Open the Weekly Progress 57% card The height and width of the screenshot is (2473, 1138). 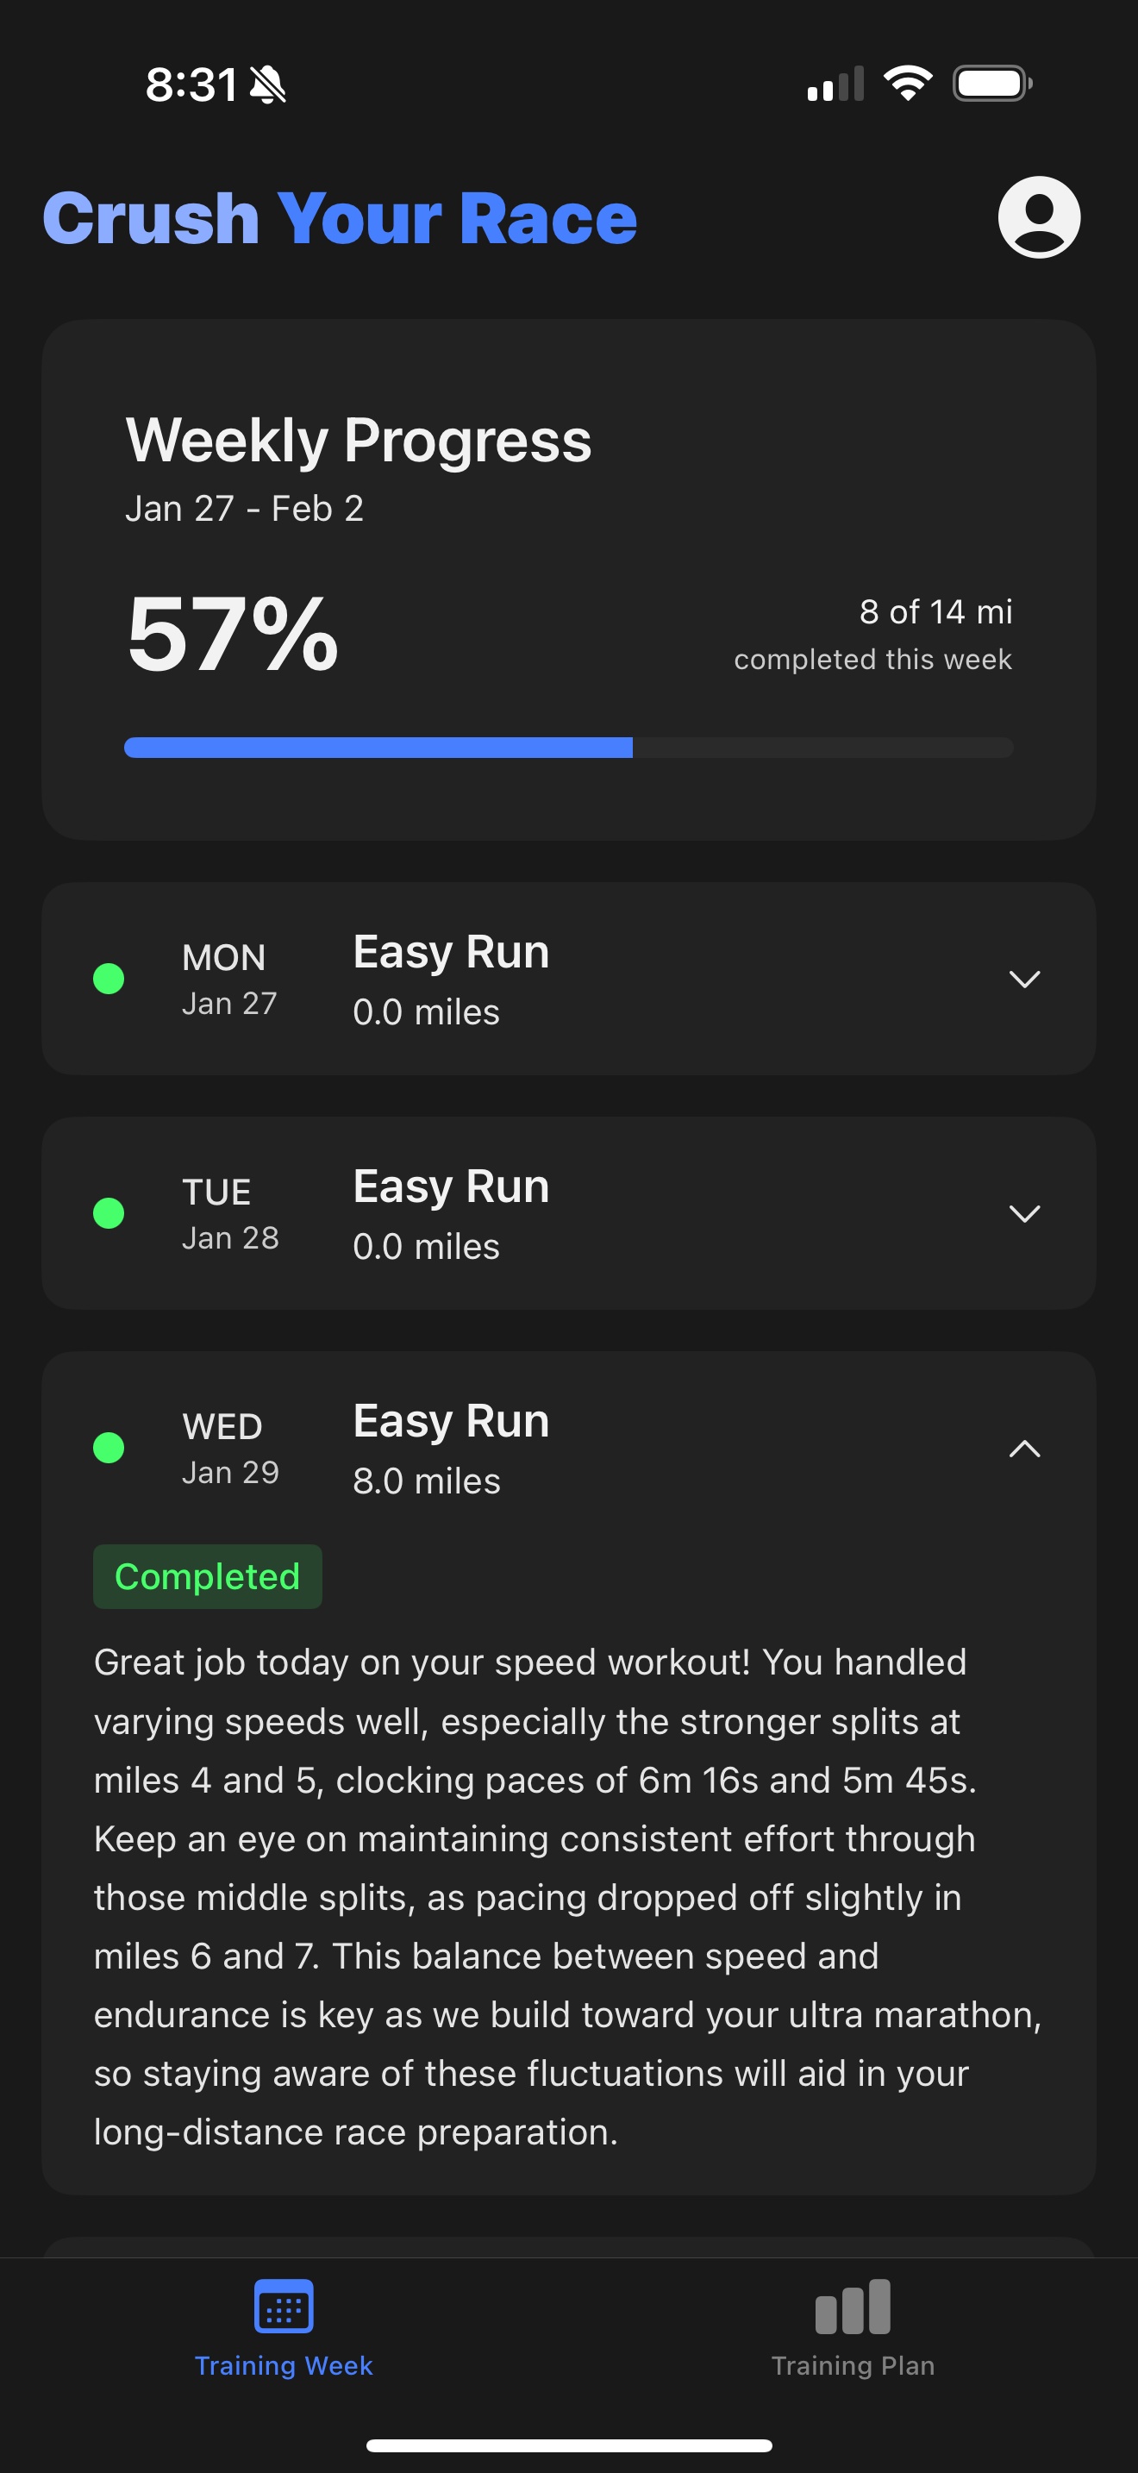coord(569,579)
